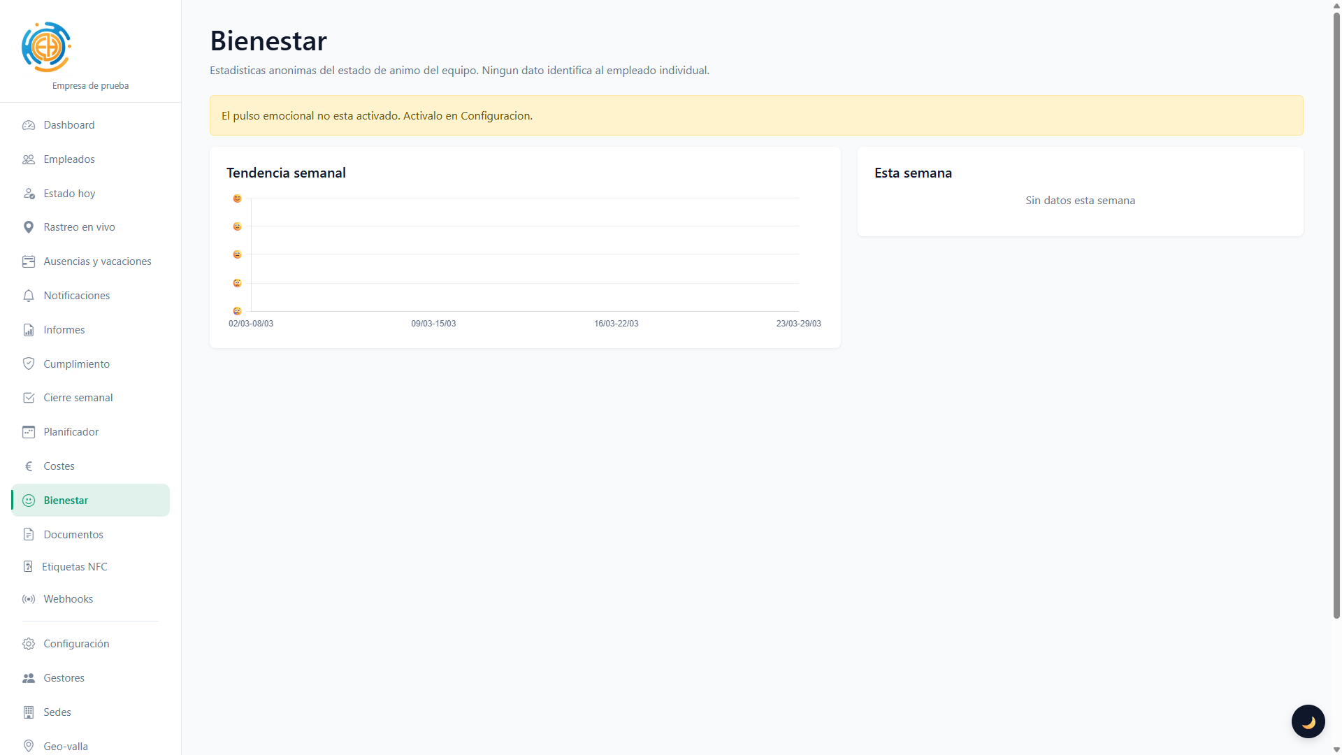Open the Sedes section
The height and width of the screenshot is (755, 1342).
click(x=57, y=712)
